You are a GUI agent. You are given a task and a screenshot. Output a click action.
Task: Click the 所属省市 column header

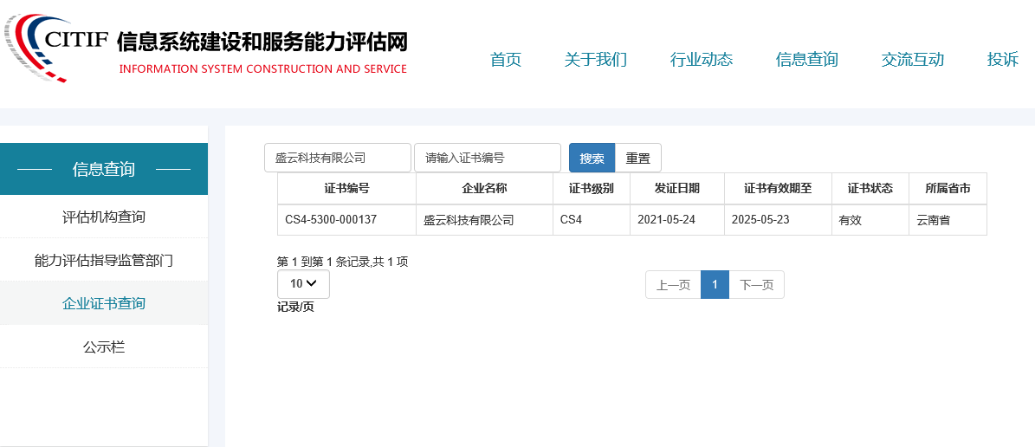948,189
